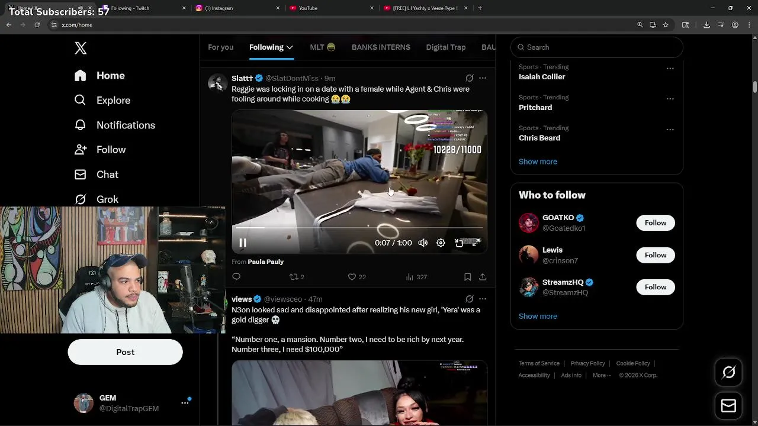Open GEM account menu with three dots
Screen dimensions: 758x426
tap(185, 403)
